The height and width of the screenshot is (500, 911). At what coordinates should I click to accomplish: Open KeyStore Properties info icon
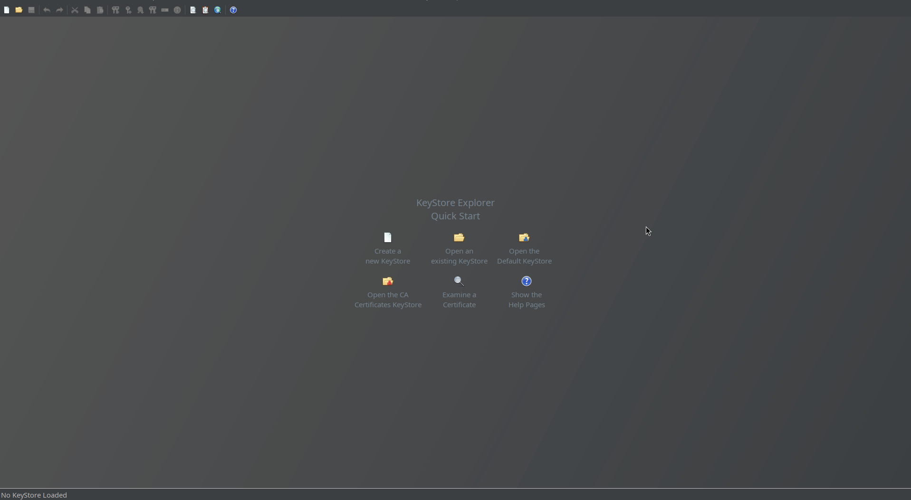[177, 10]
